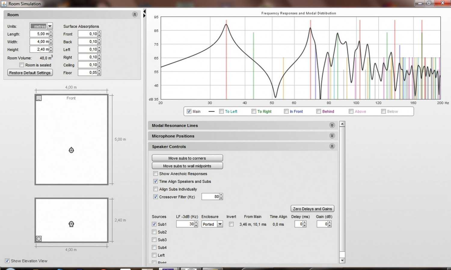Collapse the Room panel
The image size is (451, 270).
[x=135, y=15]
